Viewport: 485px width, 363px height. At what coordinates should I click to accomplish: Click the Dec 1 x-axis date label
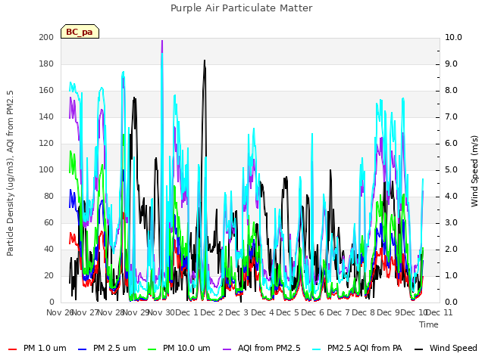tap(187, 312)
